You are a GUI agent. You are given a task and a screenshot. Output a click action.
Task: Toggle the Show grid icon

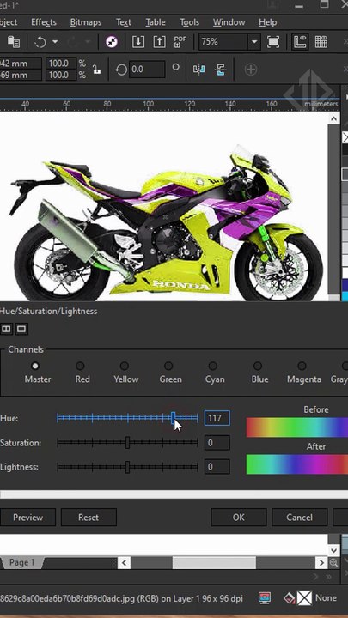click(321, 42)
